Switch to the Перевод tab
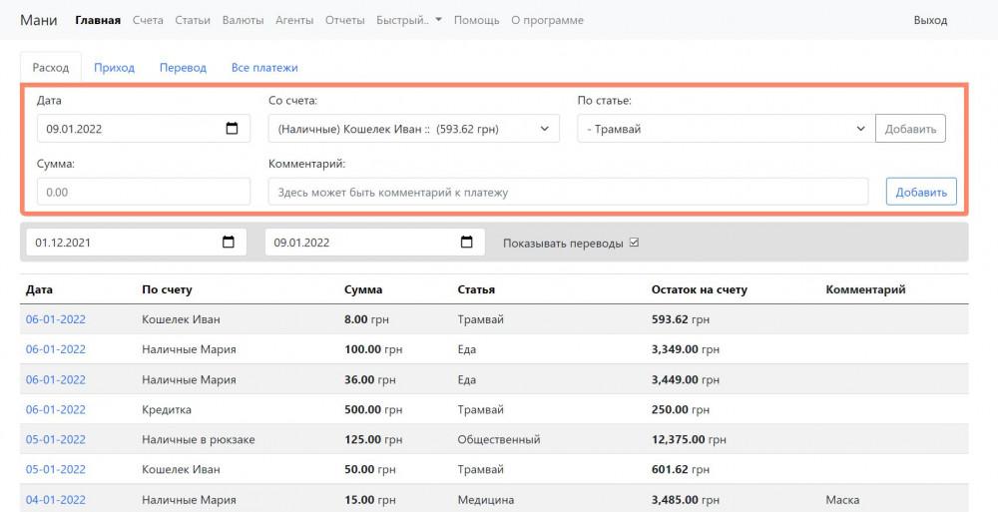The image size is (998, 512). point(183,68)
